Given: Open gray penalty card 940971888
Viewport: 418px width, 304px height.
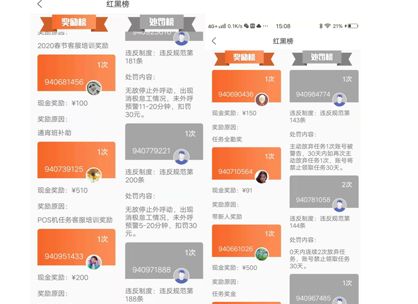Looking at the screenshot, I should [x=164, y=261].
